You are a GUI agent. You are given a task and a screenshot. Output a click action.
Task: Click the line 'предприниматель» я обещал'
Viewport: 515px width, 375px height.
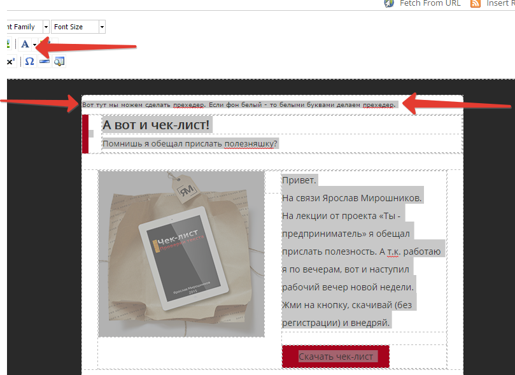(346, 234)
